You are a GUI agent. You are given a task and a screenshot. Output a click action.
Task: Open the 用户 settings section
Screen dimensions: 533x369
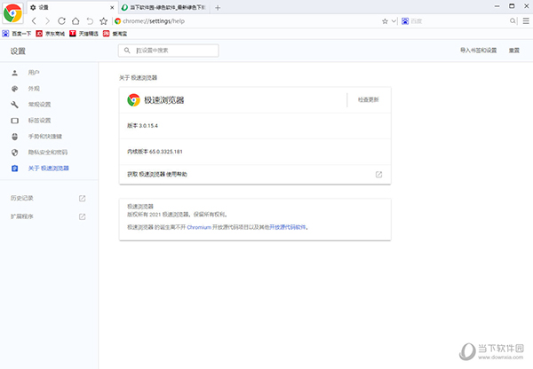[49, 73]
